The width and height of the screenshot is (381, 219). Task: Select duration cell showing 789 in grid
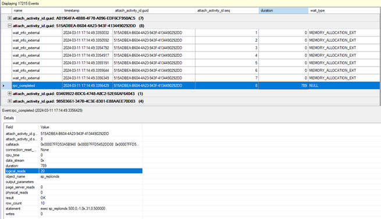(x=283, y=86)
